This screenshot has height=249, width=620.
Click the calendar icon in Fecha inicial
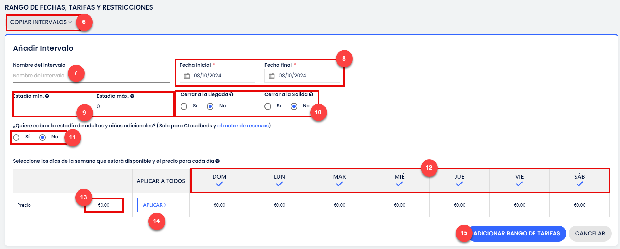(187, 76)
